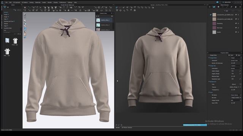Viewport: 243px width, 136px height.
Task: Open the Render menu
Action: click(50, 2)
